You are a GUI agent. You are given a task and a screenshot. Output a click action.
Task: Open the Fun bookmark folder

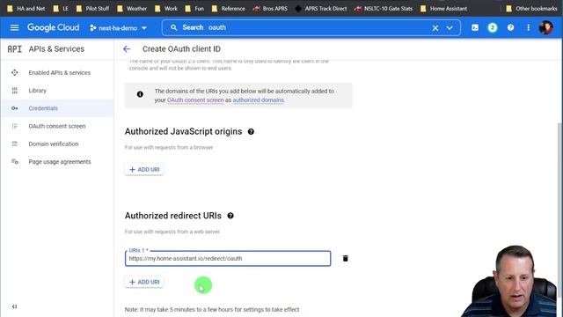click(x=194, y=8)
